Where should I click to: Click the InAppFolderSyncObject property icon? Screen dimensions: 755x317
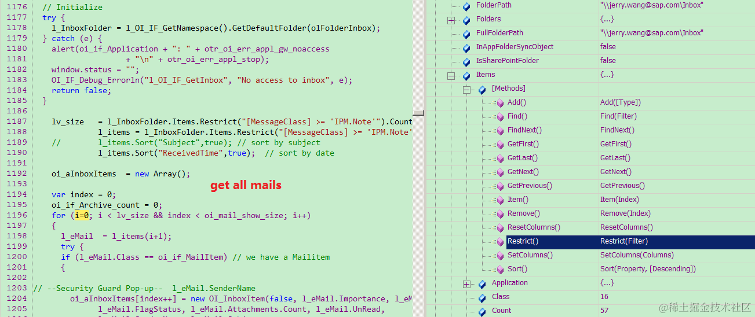(x=466, y=48)
